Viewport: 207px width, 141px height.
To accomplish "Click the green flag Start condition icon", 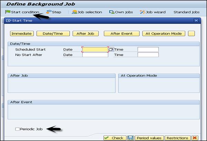I will click(8, 12).
